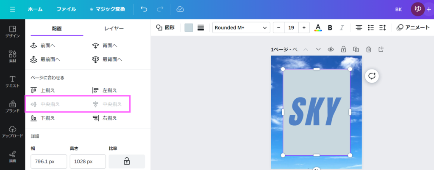Click the 幅 width input field

49,161
